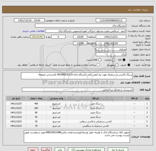Click کاشی سرامیک یا سنگفرش row
The width and height of the screenshot is (156, 151).
click(x=78, y=126)
